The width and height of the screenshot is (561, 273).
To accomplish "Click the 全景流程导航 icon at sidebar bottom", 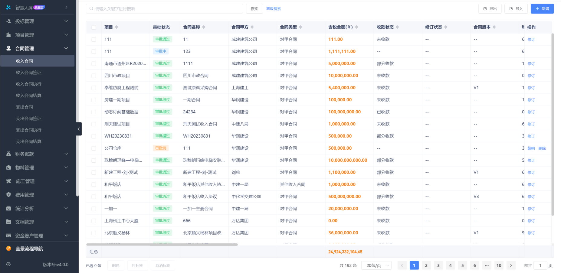I will pos(8,249).
